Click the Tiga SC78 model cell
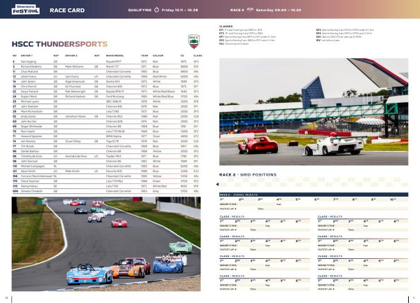This screenshot has width=420, height=303. pyautogui.click(x=113, y=141)
